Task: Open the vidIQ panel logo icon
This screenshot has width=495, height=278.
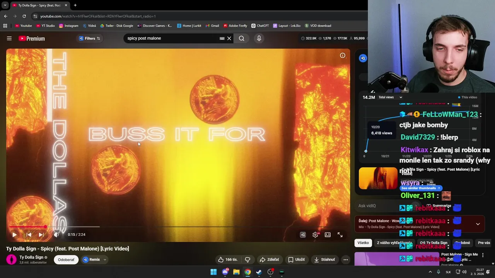Action: point(363,58)
